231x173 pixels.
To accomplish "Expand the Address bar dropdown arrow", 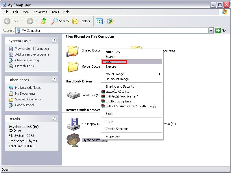I will click(211, 30).
